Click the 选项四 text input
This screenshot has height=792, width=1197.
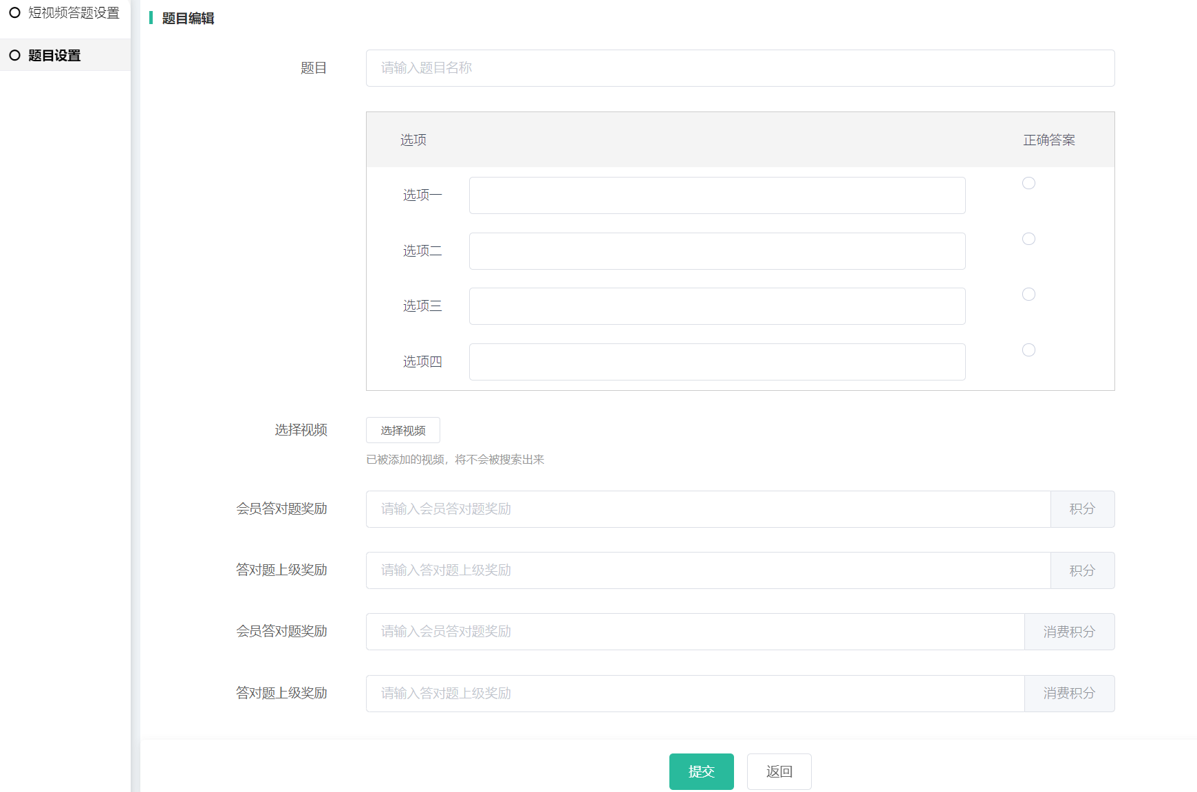tap(717, 362)
